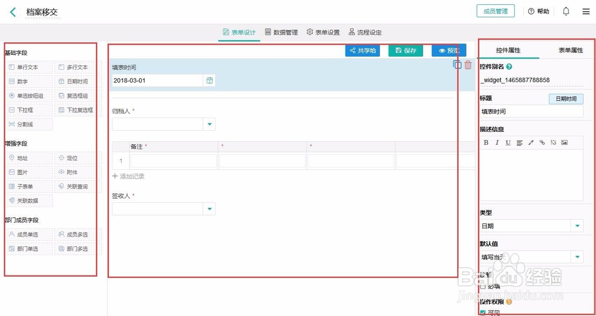Add 附件 attachment widget
The height and width of the screenshot is (316, 596).
point(77,172)
